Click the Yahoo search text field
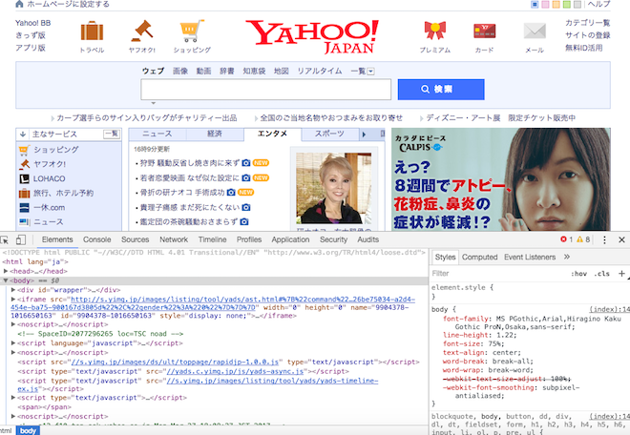 coord(265,89)
